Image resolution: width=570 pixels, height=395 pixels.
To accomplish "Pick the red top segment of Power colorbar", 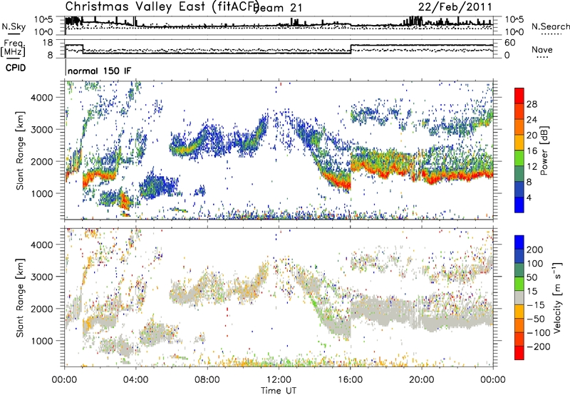I will pos(519,96).
